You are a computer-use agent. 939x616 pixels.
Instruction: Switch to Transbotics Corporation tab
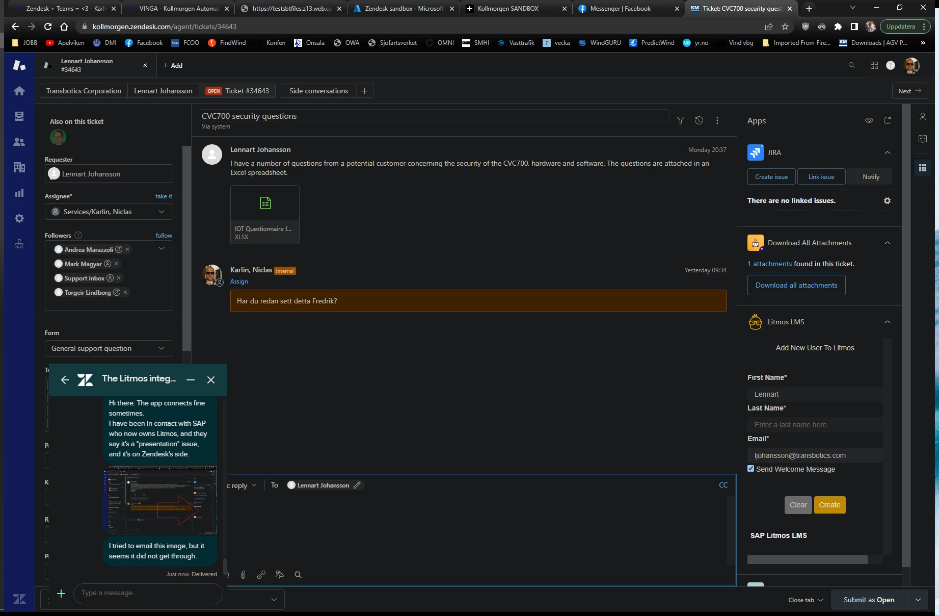(x=84, y=91)
